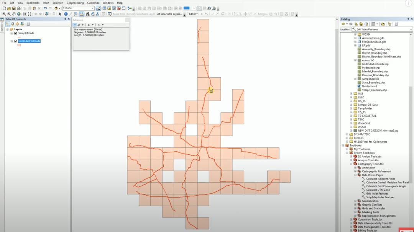Collapse the SampleRoads layer legend
The image size is (414, 232).
11,33
